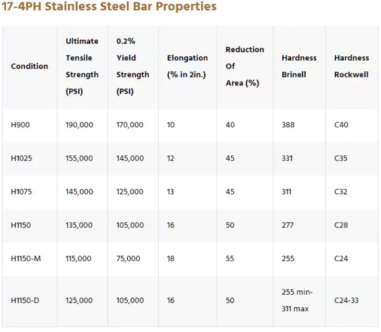The width and height of the screenshot is (381, 332).
Task: Select the H1075 condition cell
Action: pyautogui.click(x=21, y=192)
